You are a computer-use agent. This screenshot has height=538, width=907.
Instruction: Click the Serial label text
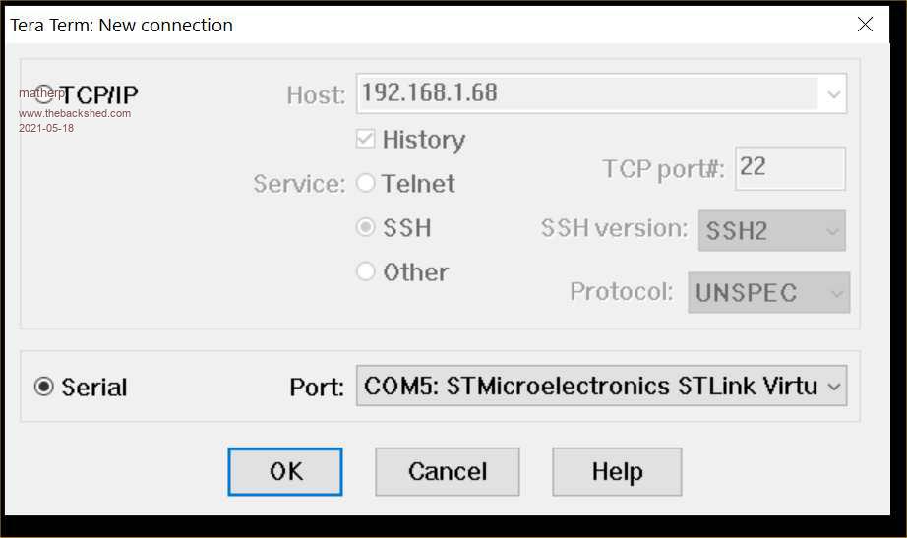click(94, 387)
